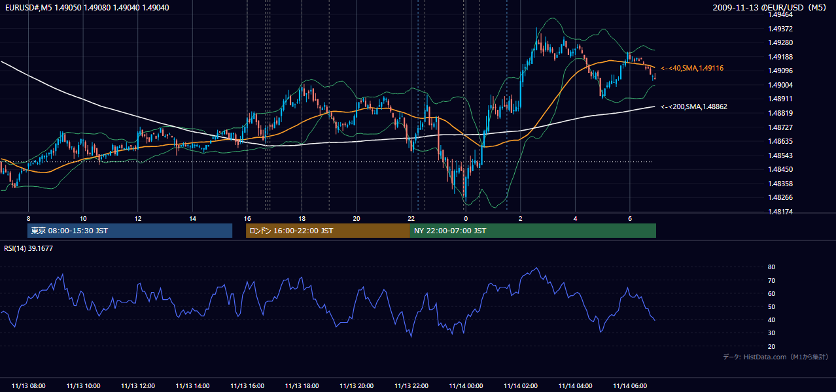Click the RSI 60 level label
Image resolution: width=836 pixels, height=392 pixels.
click(771, 294)
